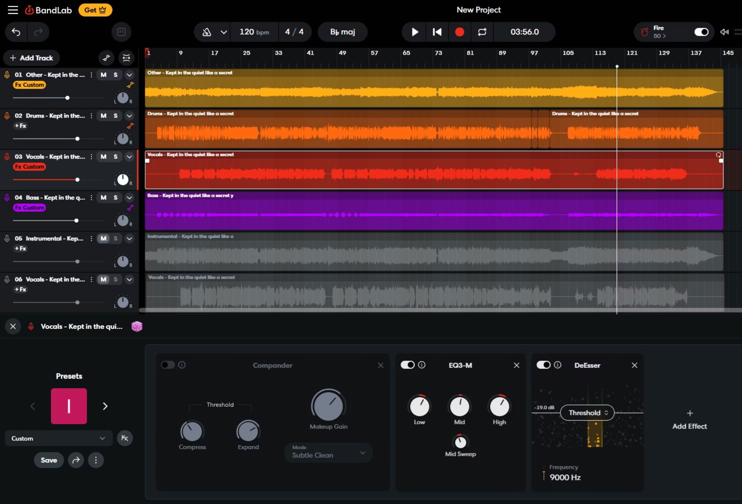
Task: Click the metronome icon
Action: (207, 32)
